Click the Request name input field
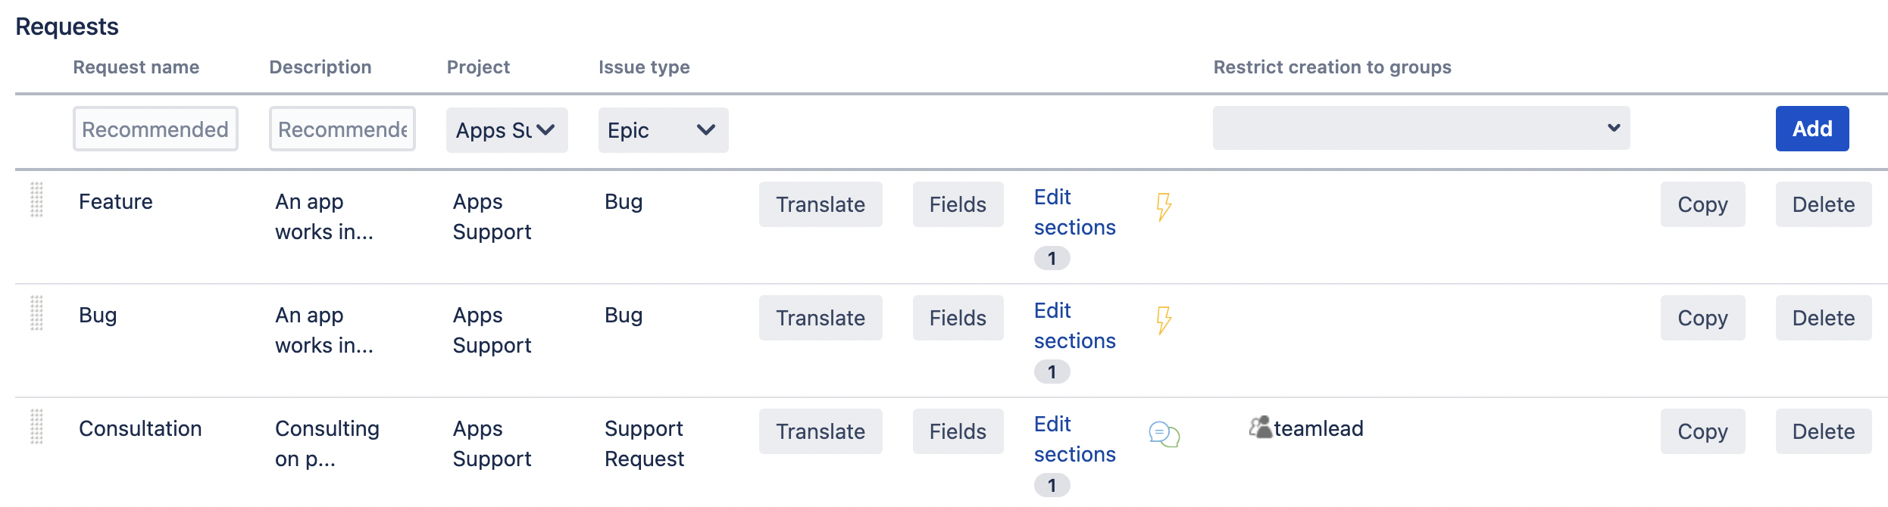 click(155, 129)
